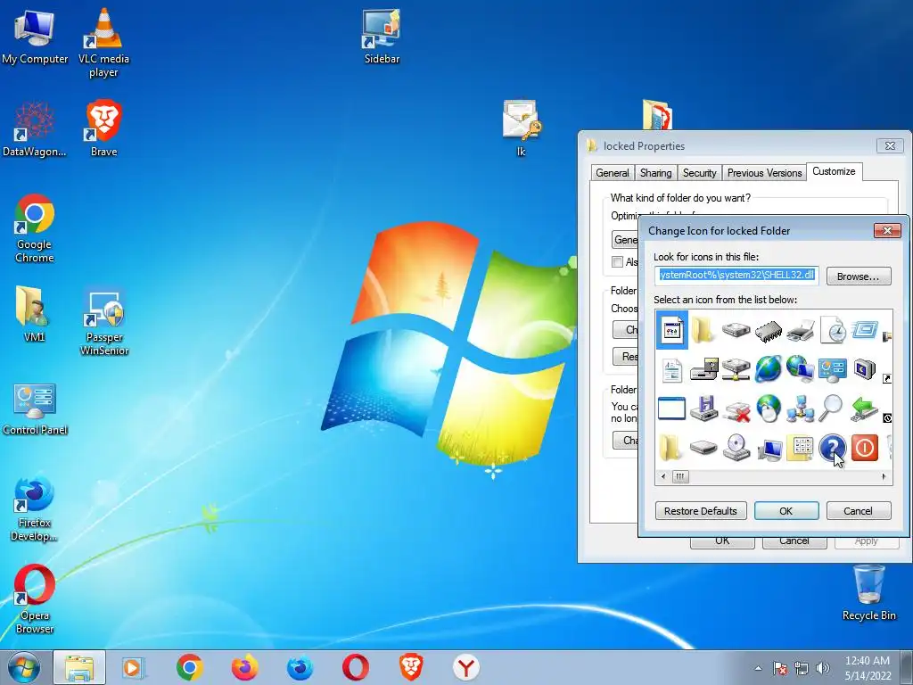Choose the globe with orbit ring icon

tap(769, 369)
